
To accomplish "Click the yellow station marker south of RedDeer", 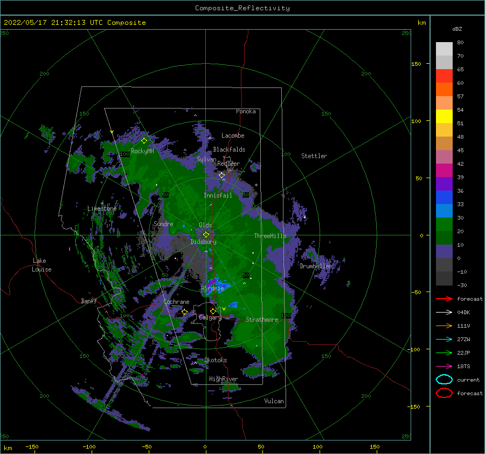I will click(221, 175).
